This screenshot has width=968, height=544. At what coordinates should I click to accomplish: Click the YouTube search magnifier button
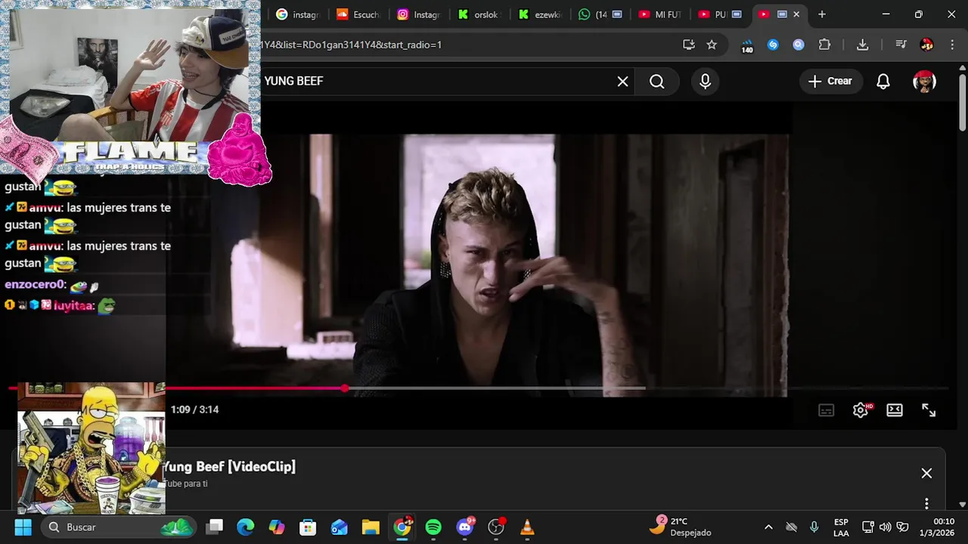(656, 82)
